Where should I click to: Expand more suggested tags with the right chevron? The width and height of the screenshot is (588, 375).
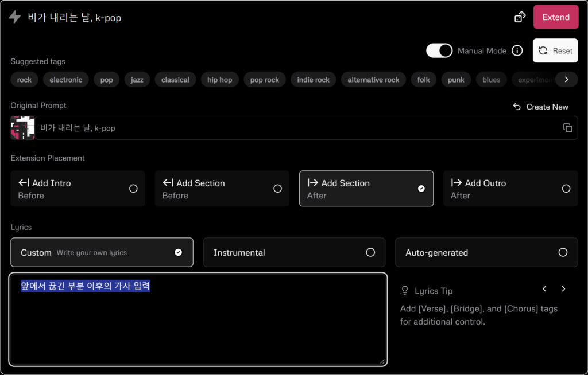point(567,80)
